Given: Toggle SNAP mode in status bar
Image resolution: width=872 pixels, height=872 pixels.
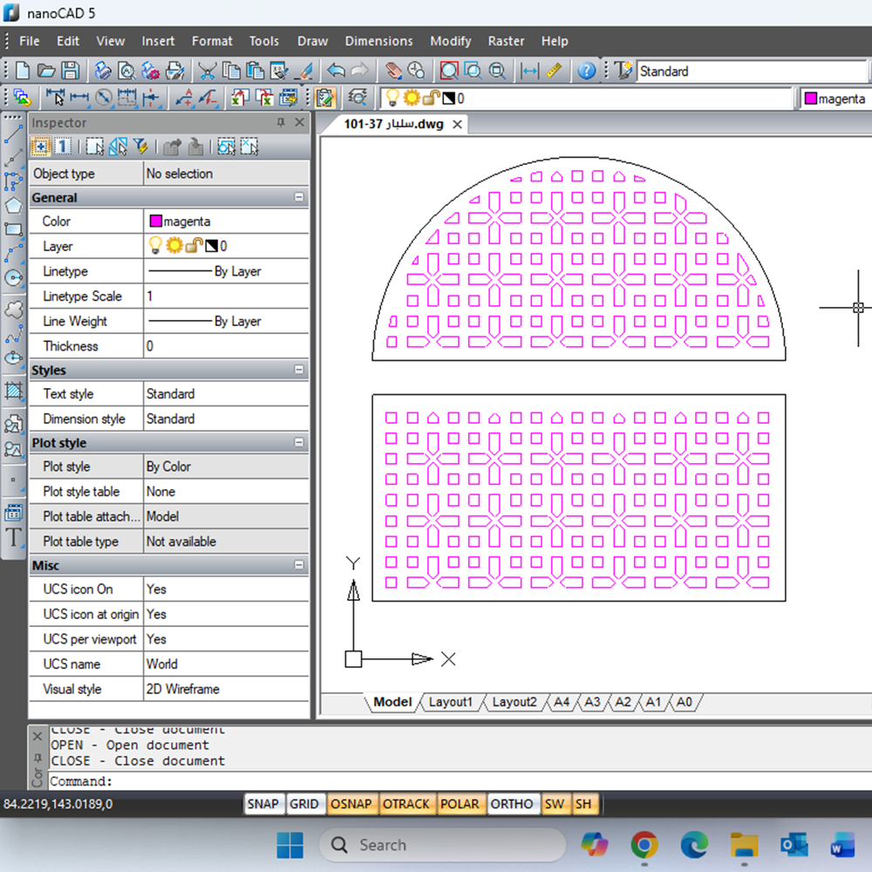Looking at the screenshot, I should coord(262,804).
